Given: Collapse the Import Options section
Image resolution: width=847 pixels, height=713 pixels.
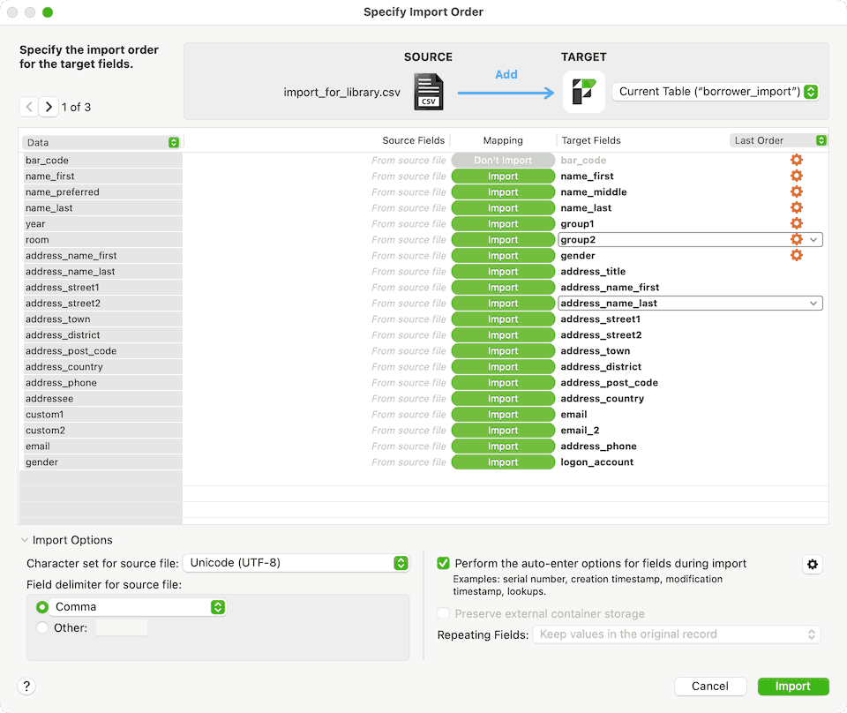Looking at the screenshot, I should click(x=25, y=540).
